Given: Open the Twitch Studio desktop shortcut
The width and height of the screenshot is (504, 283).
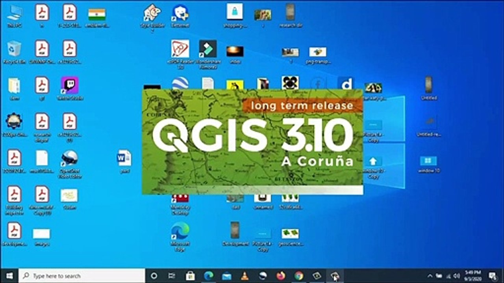Looking at the screenshot, I should tap(70, 88).
